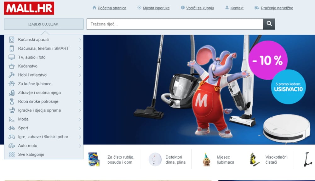
Task: Click the washing machine icon for Kućanski aparati
Action: click(12, 40)
